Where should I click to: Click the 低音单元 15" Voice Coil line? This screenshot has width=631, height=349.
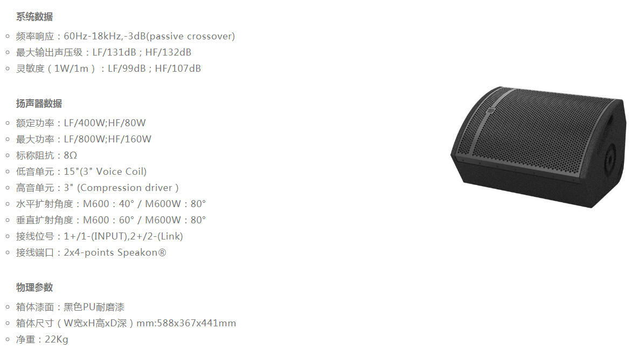coord(81,172)
